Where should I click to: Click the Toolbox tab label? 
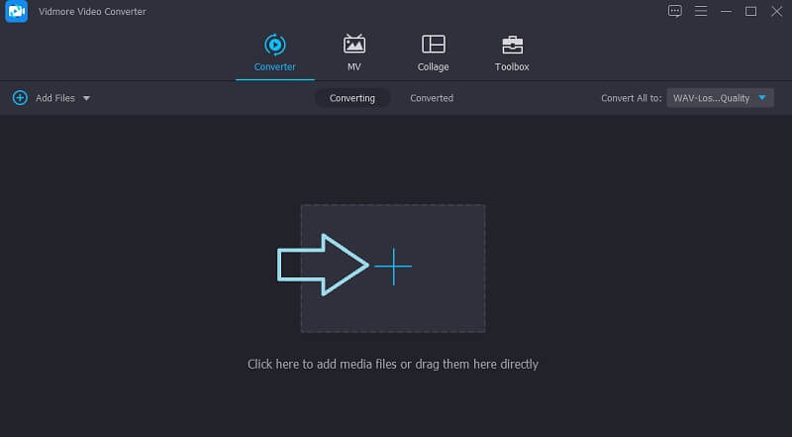[x=512, y=66]
